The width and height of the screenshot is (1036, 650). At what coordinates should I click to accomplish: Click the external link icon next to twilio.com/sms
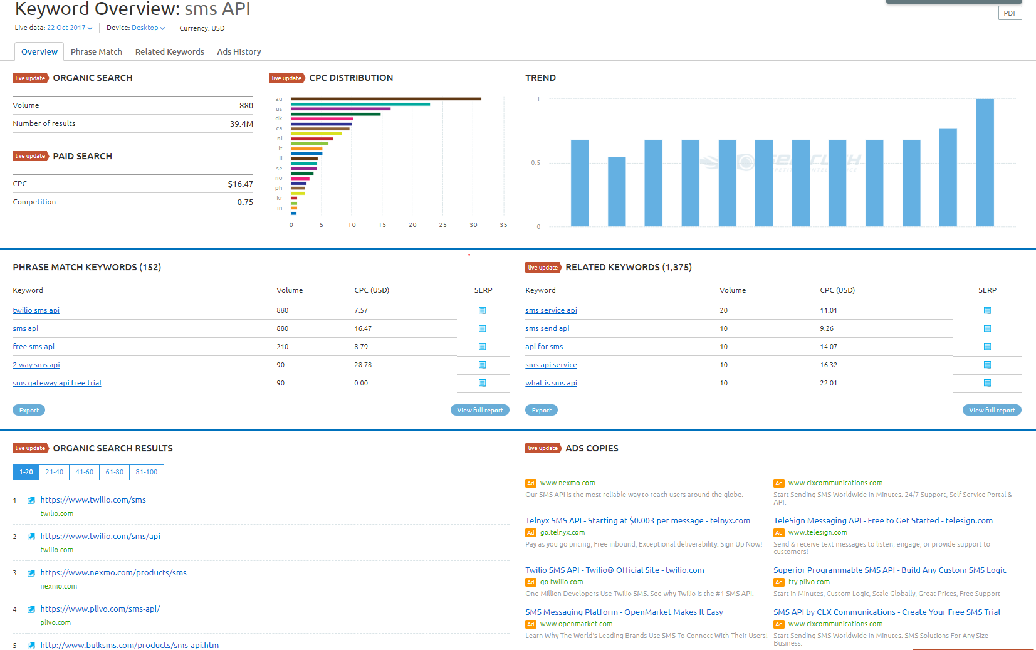[31, 500]
